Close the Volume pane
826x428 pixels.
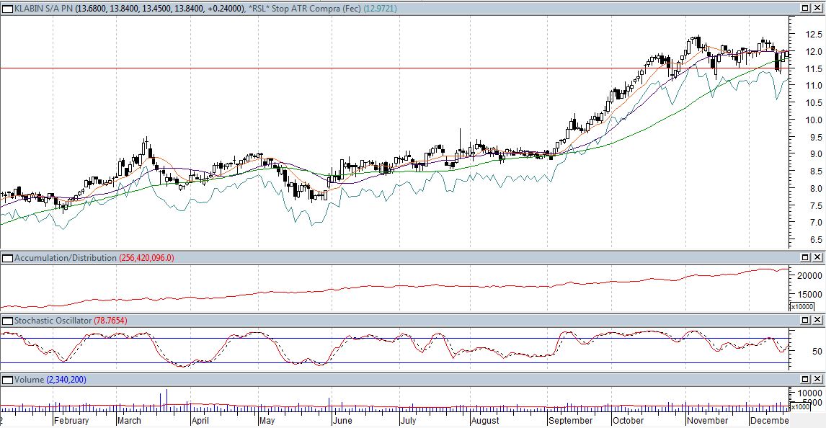tap(817, 380)
